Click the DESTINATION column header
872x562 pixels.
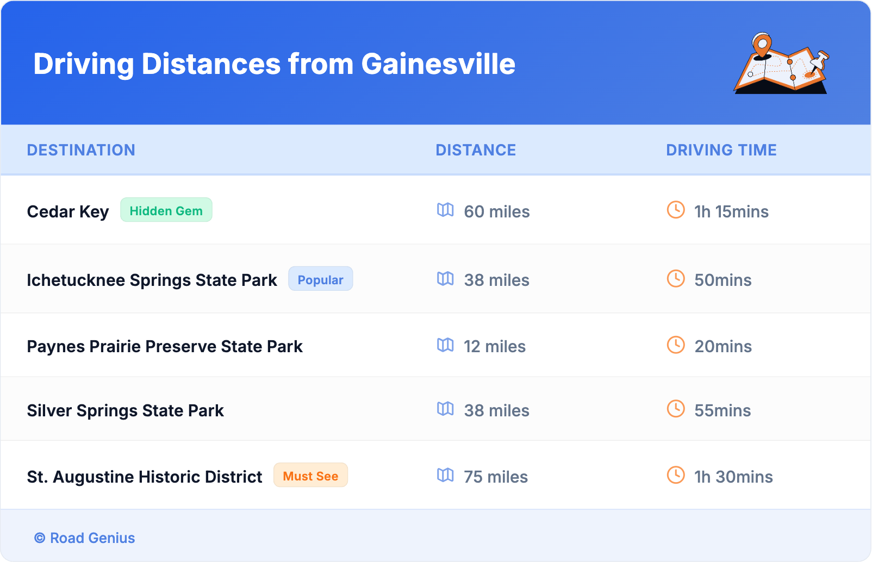pyautogui.click(x=81, y=150)
